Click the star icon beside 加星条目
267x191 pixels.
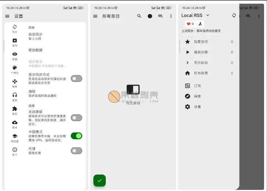pyautogui.click(x=187, y=42)
